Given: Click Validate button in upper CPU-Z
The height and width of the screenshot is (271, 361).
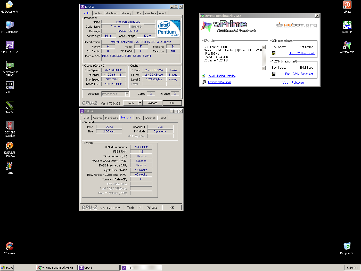Looking at the screenshot, I should 152,103.
